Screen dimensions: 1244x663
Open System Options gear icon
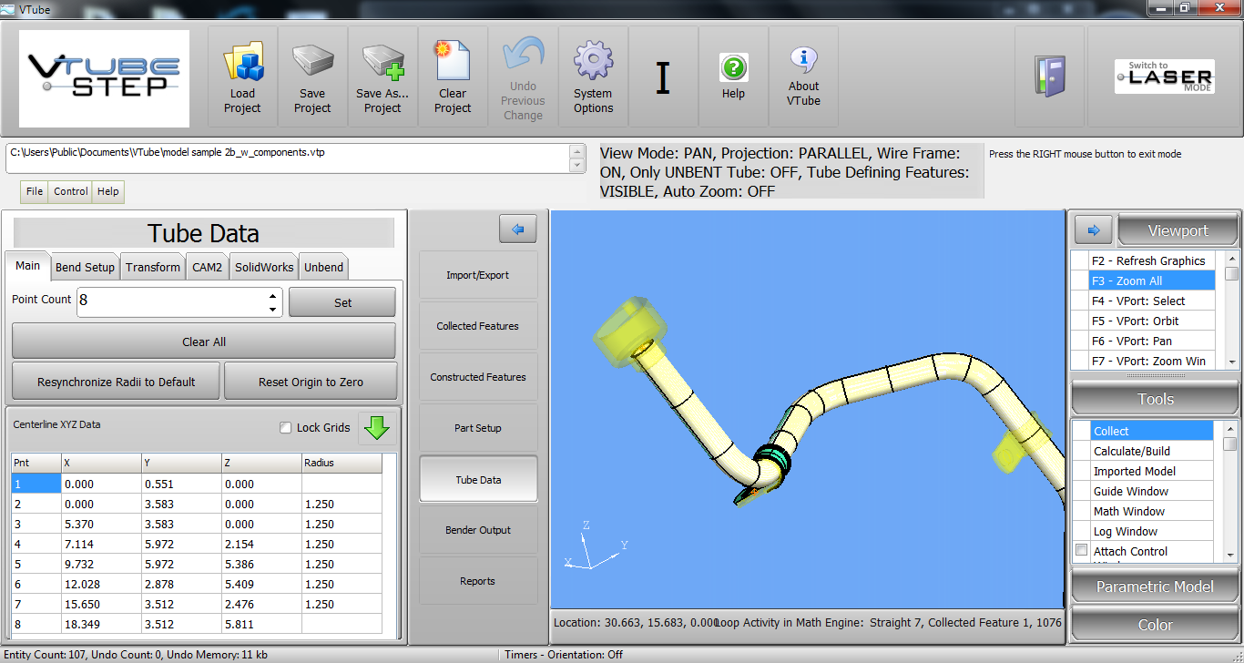click(x=593, y=62)
